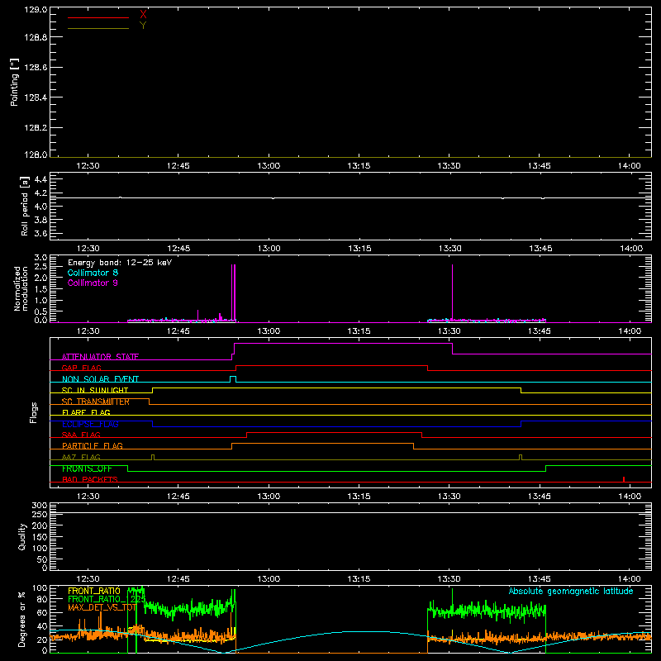Viewport: 661px width, 661px height.
Task: Select the green FRONTS_OFF label
Action: click(87, 468)
